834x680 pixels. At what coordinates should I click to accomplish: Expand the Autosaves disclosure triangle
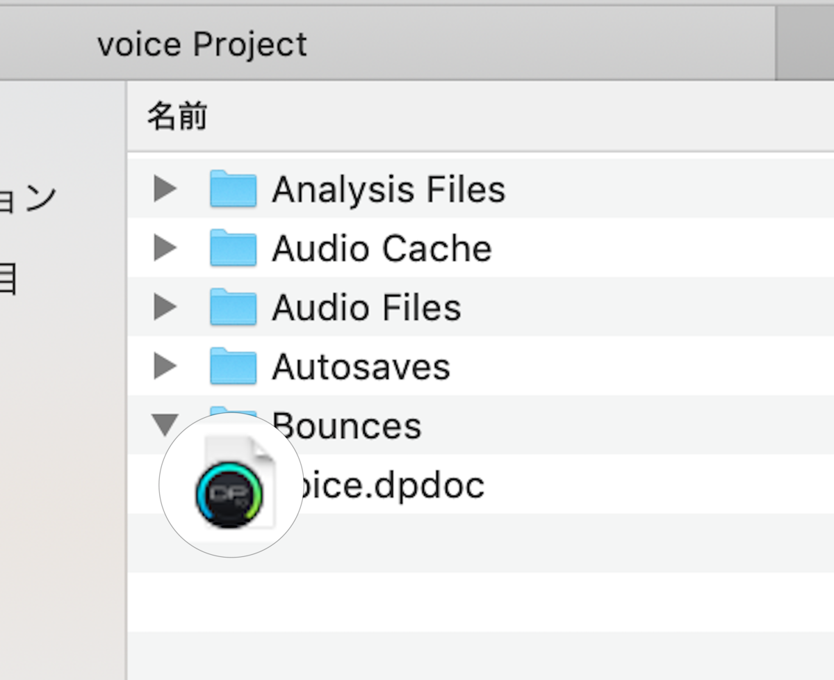click(165, 366)
